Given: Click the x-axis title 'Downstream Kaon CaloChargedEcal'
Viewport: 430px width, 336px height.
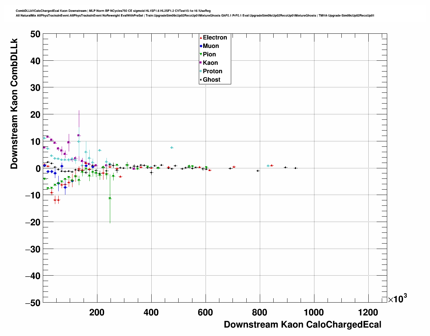Looking at the screenshot, I should pos(303,325).
